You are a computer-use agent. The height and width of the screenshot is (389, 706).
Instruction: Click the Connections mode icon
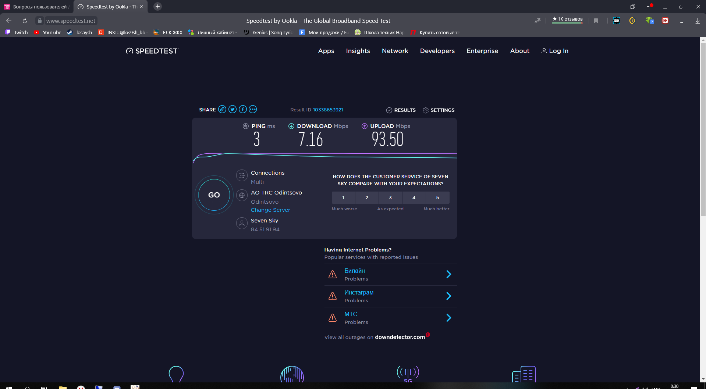pyautogui.click(x=242, y=175)
